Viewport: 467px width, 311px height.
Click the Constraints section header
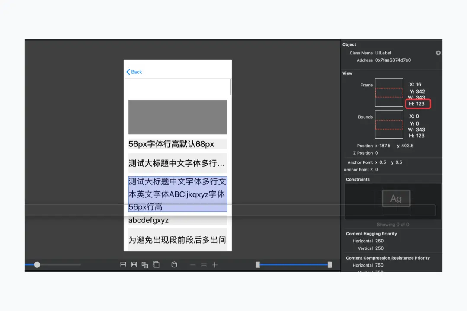(x=358, y=179)
